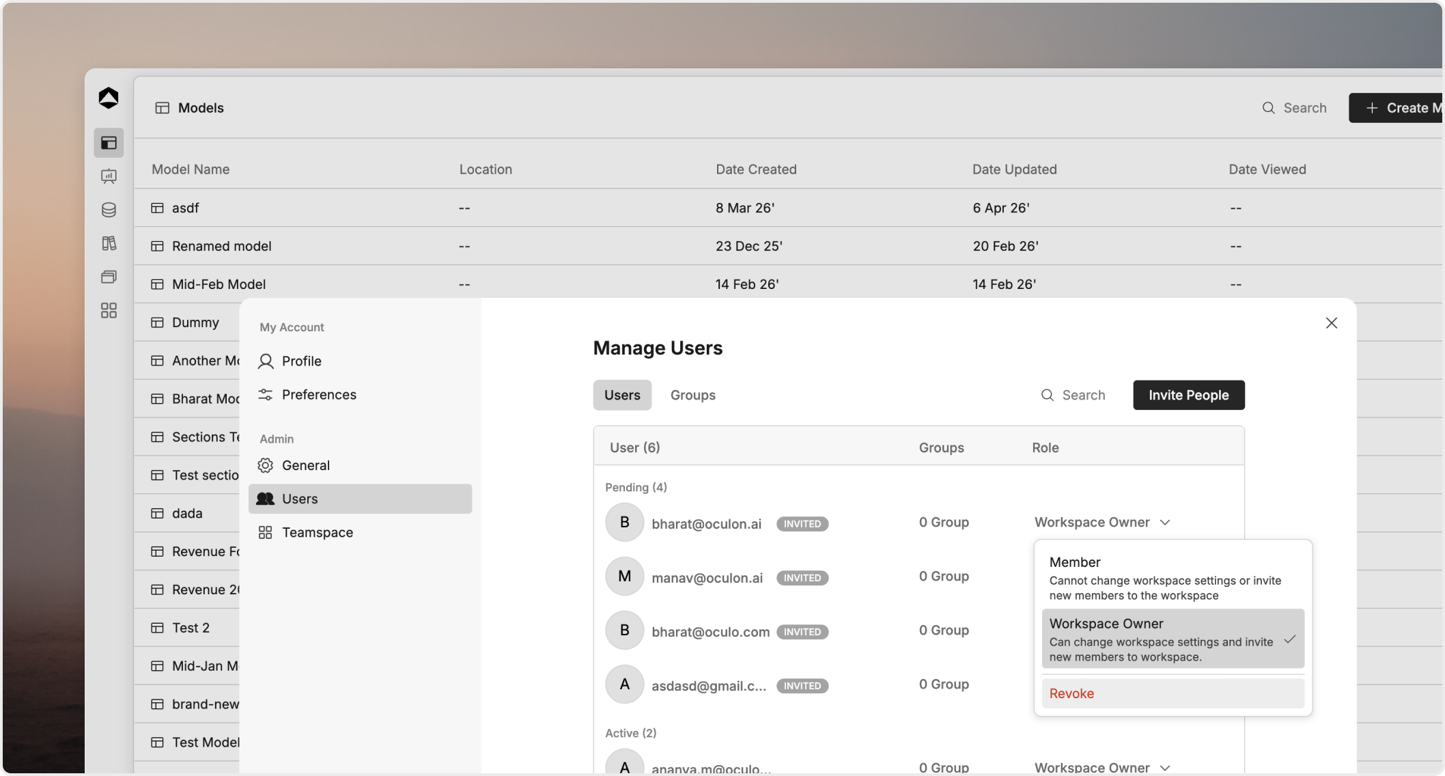Click avatar A for asdasd@gmail.c...
Image resolution: width=1445 pixels, height=776 pixels.
[x=624, y=684]
